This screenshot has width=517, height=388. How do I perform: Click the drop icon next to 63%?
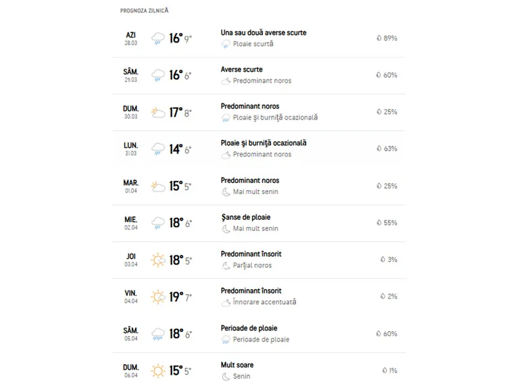(x=379, y=149)
